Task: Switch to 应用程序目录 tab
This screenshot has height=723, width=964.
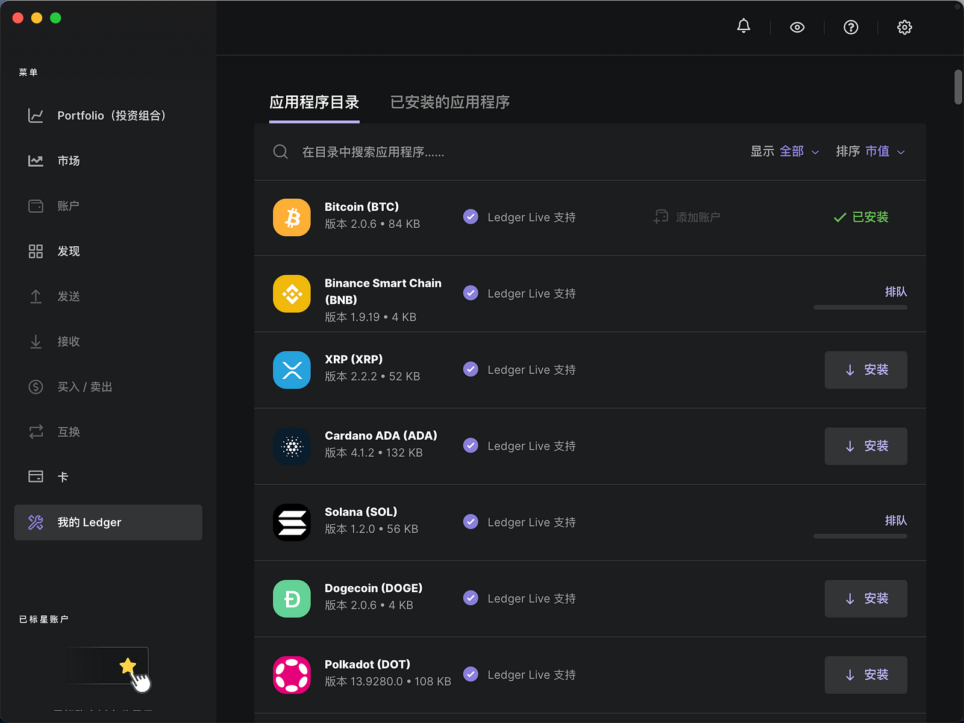Action: (x=315, y=102)
